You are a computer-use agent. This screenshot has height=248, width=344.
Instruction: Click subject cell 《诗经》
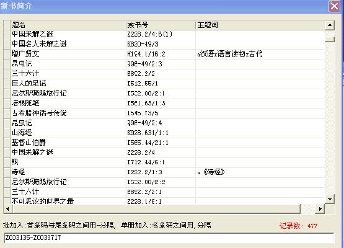pyautogui.click(x=211, y=172)
